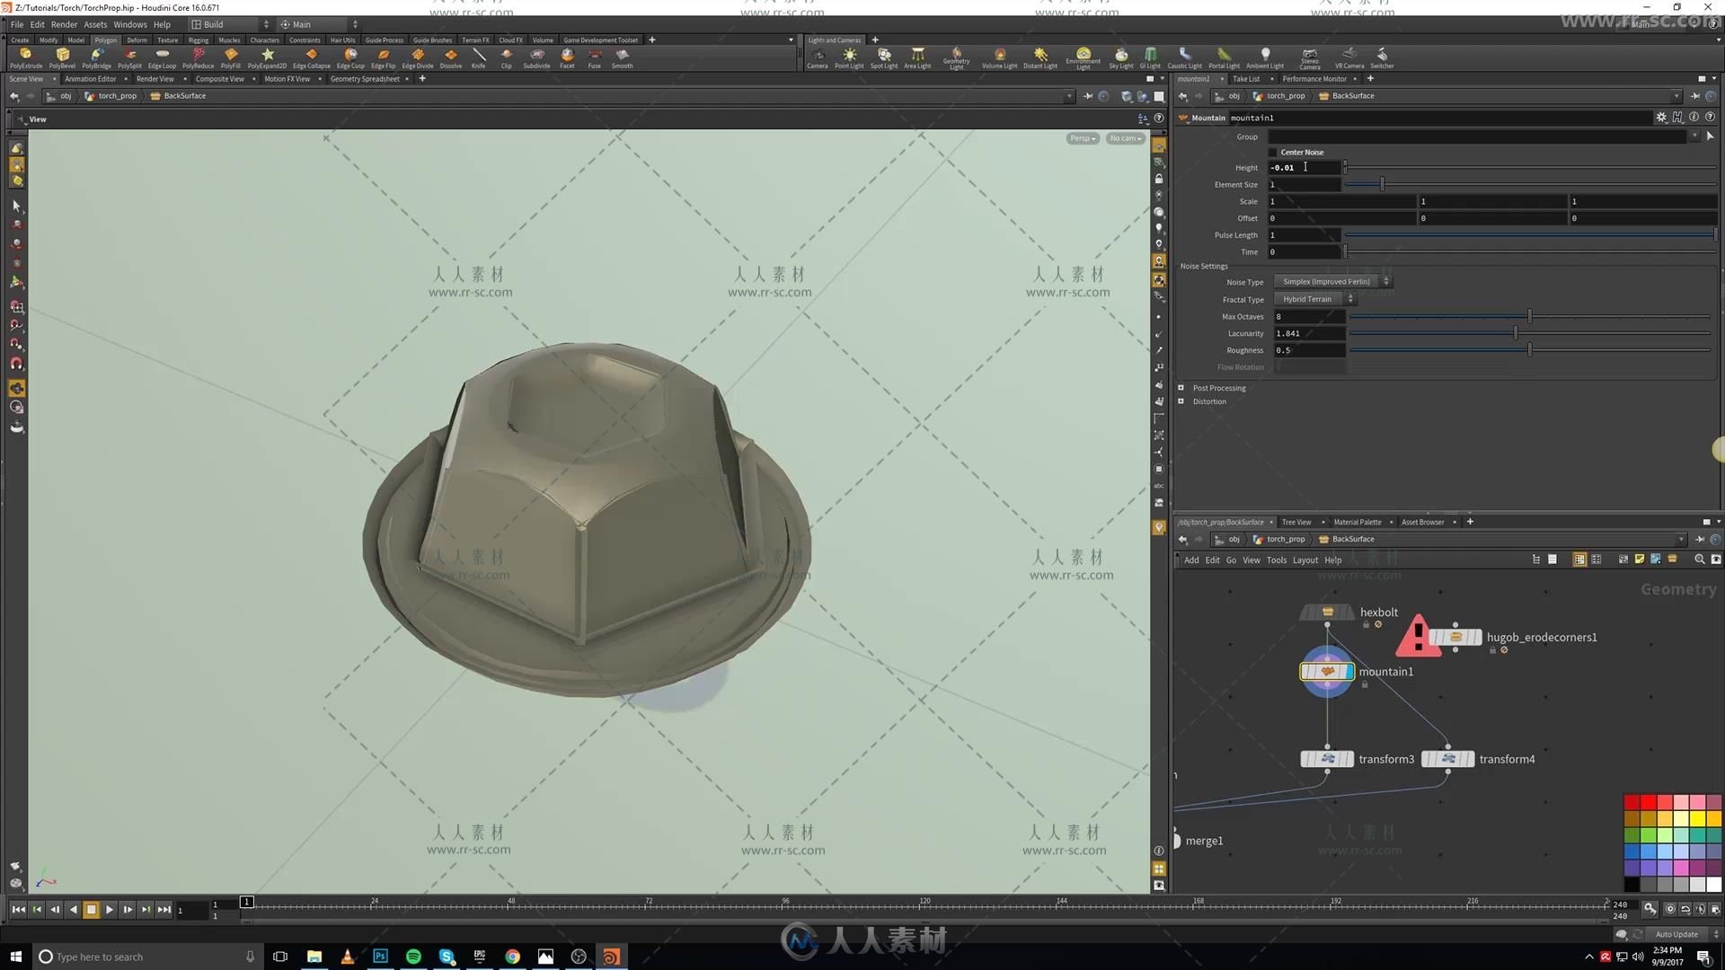
Task: Switch to the Performance Monitor tab
Action: (x=1314, y=79)
